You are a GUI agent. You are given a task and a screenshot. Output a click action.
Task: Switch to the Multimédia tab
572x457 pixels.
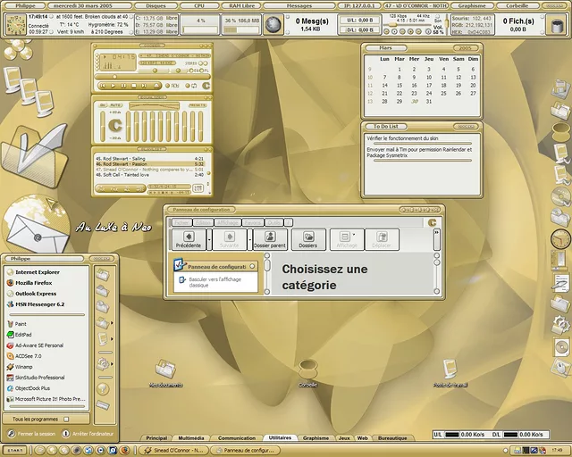tap(191, 438)
